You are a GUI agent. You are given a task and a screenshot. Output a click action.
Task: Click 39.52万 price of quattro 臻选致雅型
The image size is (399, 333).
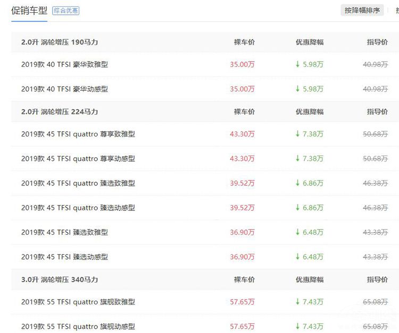(242, 183)
